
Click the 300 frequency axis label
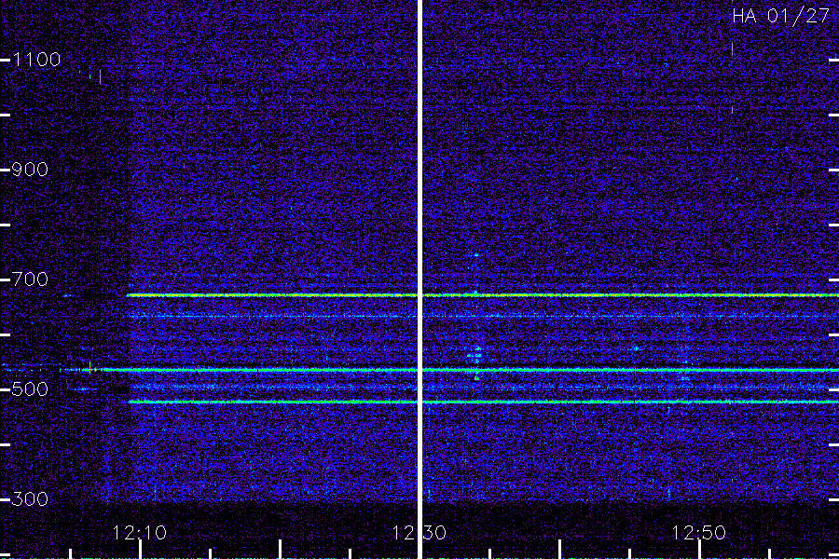[30, 499]
